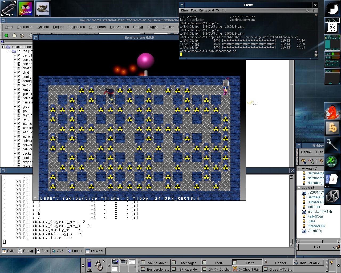Viewport: 341px width, 273px height.
Task: Switch to Index of /dev in taskbar
Action: [x=308, y=263]
